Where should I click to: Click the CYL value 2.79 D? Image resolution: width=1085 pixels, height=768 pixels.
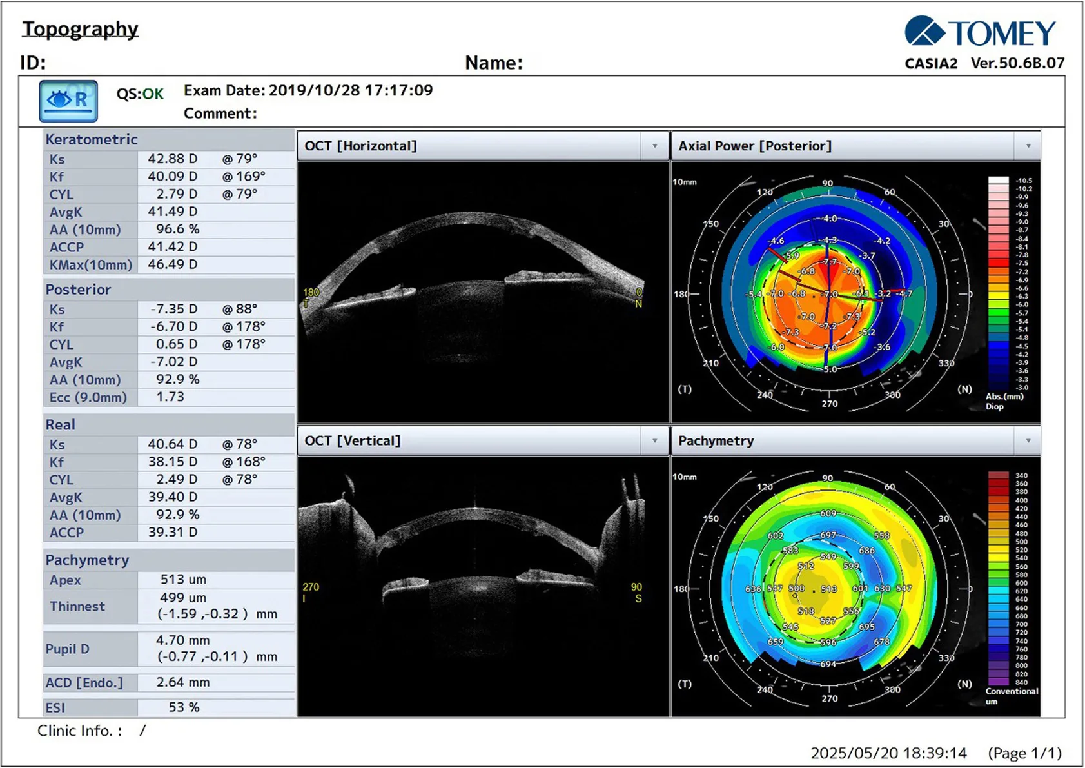(x=177, y=193)
